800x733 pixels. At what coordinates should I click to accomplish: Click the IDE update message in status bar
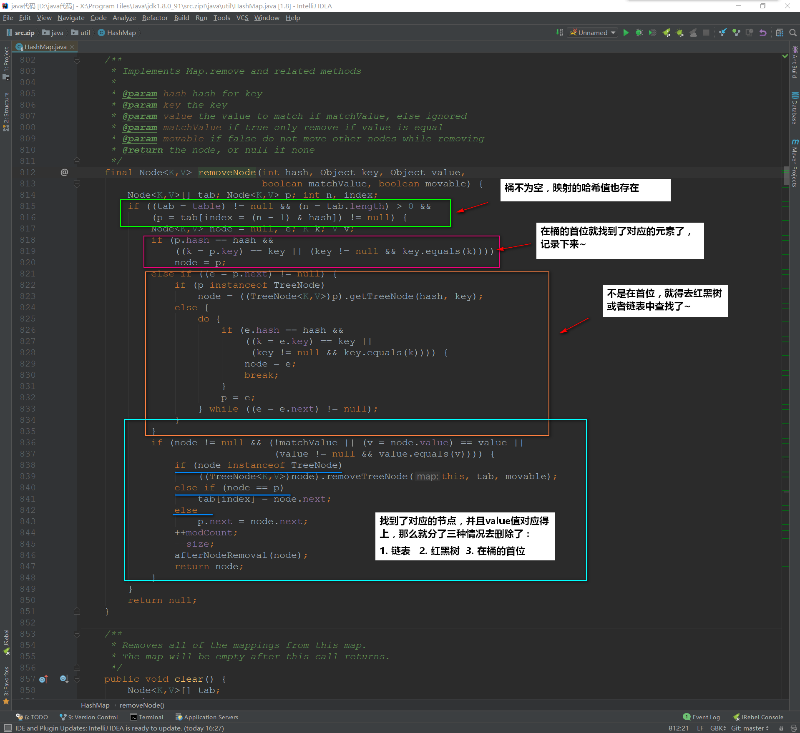(120, 728)
